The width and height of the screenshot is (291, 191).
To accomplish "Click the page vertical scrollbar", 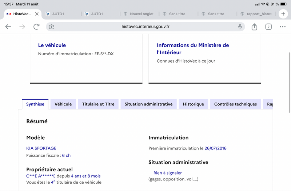I will (290, 83).
